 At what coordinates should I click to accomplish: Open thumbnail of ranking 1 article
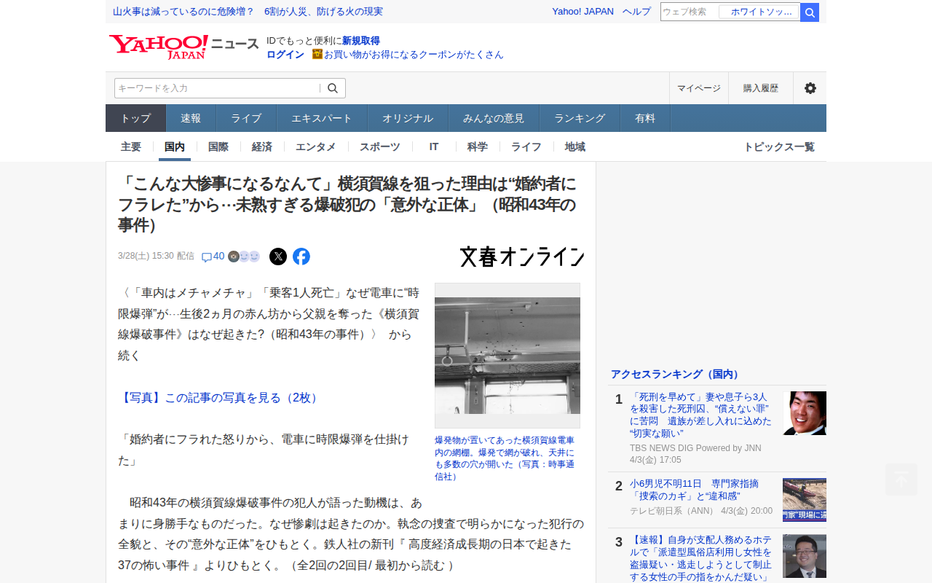pyautogui.click(x=805, y=413)
